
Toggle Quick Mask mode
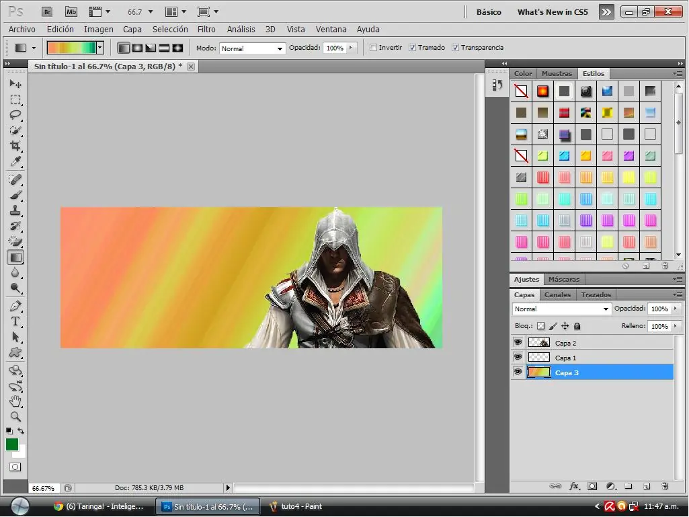point(15,467)
